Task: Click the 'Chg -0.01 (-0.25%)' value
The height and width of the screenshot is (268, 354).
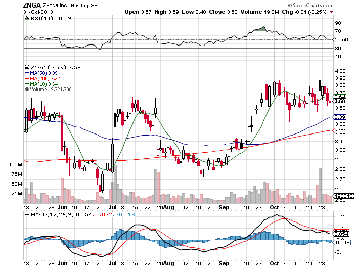Action: 305,12
